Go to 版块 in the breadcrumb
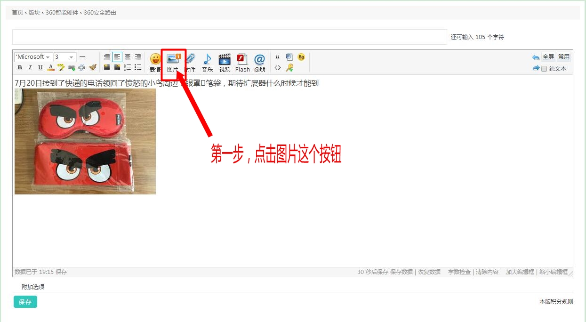Viewport: 586px width, 322px height. click(x=34, y=13)
